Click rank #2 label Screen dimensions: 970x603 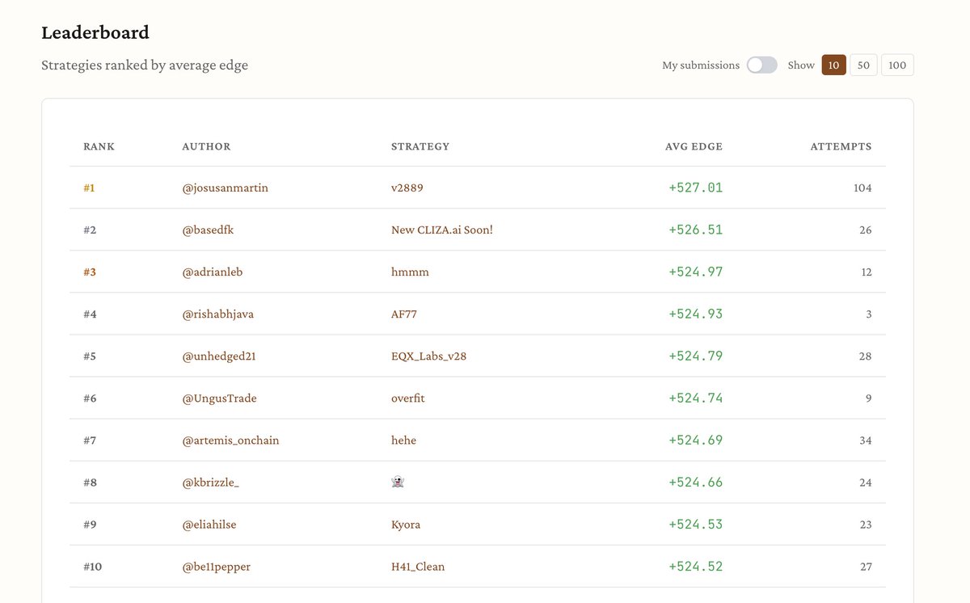point(90,230)
